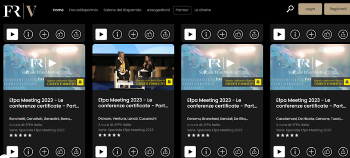Click thumbs-up icon directly above the Dickson stage thumbnail
This screenshot has height=158, width=350.
coord(149,34)
